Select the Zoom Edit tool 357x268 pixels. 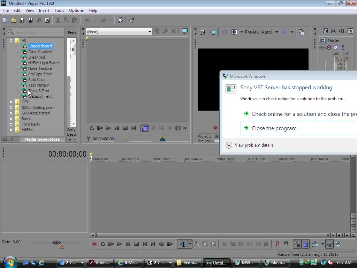(213, 244)
